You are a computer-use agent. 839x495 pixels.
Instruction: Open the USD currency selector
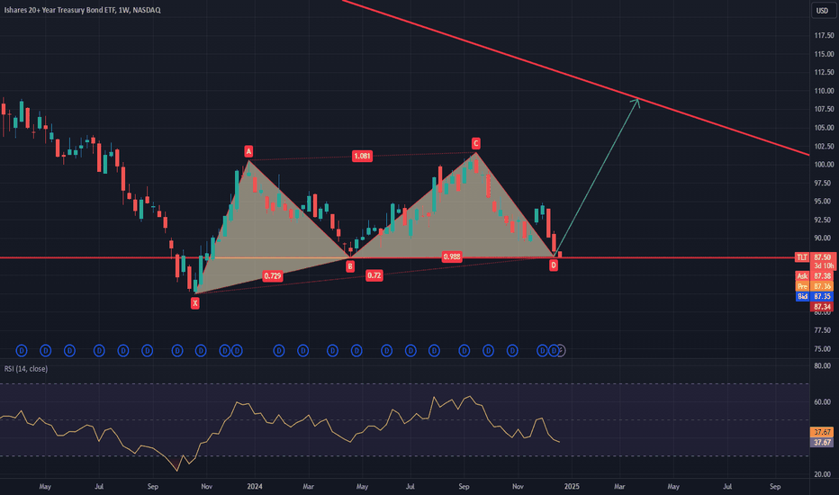(x=822, y=10)
